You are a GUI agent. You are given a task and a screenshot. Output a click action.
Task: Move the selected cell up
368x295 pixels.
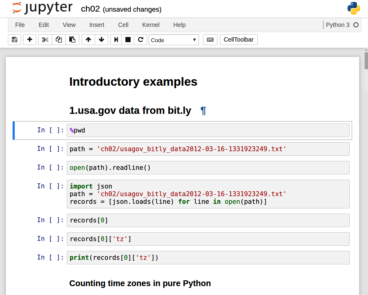coord(88,40)
